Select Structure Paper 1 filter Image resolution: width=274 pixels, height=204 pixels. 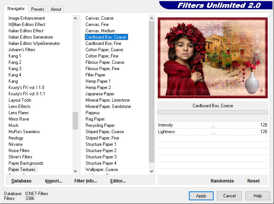101,144
